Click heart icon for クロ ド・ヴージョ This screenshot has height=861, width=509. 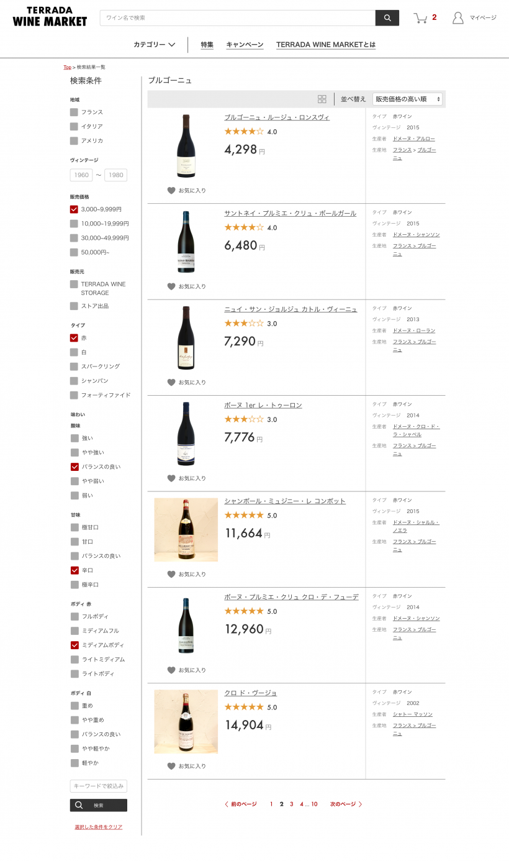pos(171,766)
